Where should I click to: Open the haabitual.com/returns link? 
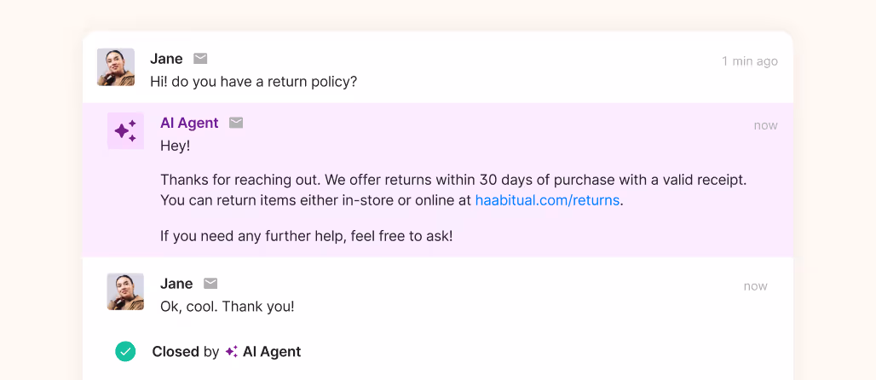click(x=547, y=201)
